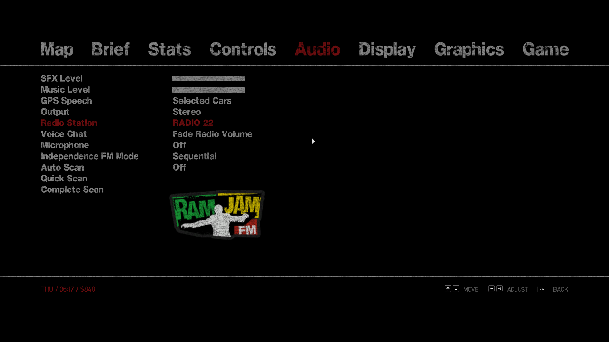Viewport: 609px width, 342px height.
Task: Click the ESC key icon
Action: [x=543, y=289]
